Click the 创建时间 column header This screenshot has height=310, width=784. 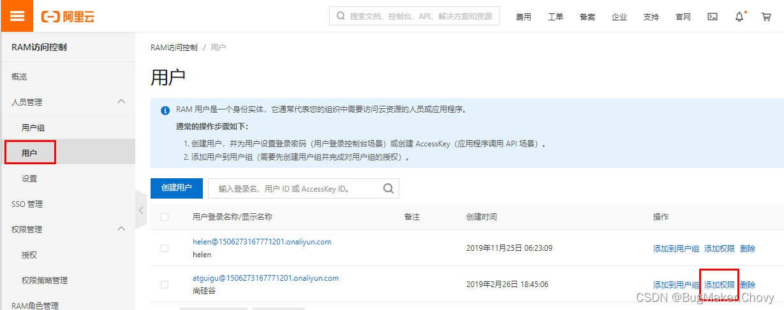point(482,217)
